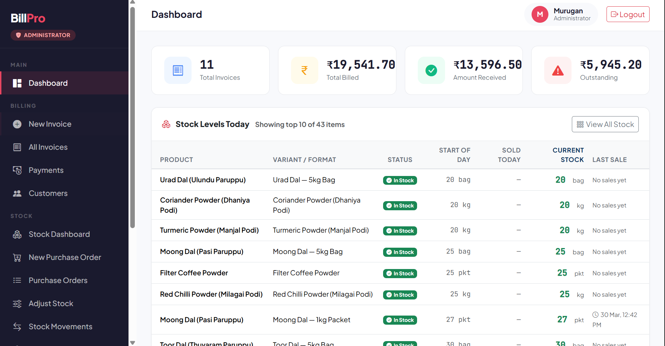
Task: Click the ₹5,945.20 Outstanding value
Action: click(611, 65)
